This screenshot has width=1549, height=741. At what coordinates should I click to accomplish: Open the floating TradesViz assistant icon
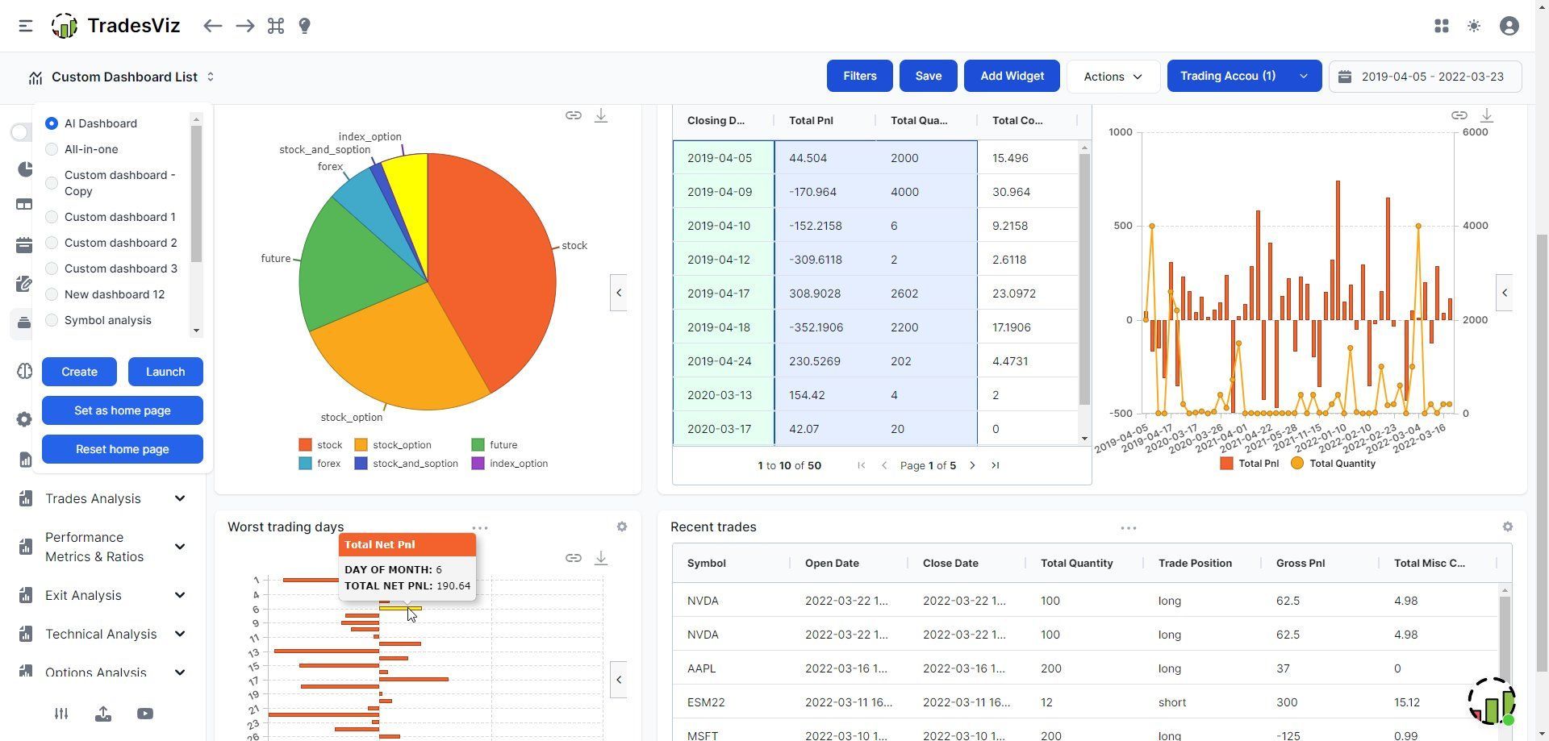tap(1492, 701)
